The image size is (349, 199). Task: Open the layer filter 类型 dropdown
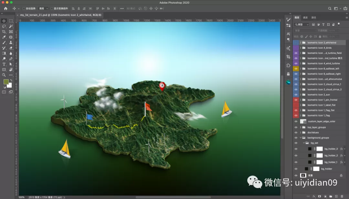[x=301, y=25]
